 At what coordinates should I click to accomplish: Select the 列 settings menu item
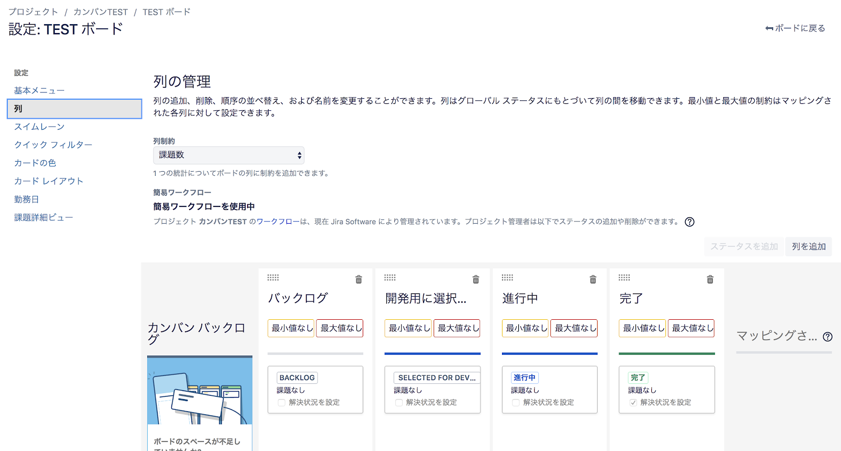[75, 109]
